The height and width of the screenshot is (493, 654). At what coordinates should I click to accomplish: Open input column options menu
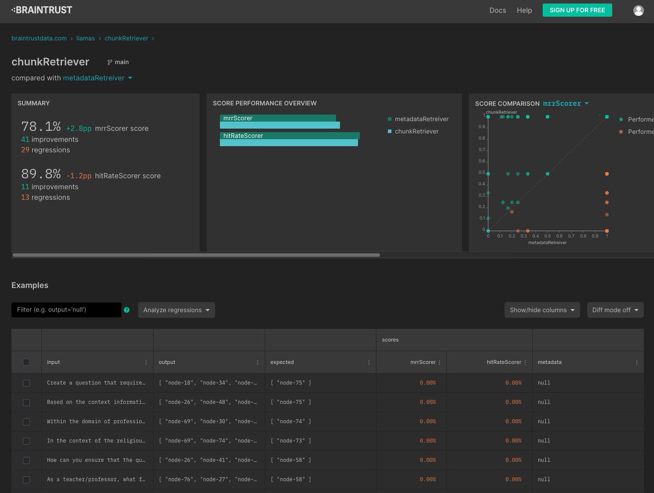pyautogui.click(x=146, y=362)
